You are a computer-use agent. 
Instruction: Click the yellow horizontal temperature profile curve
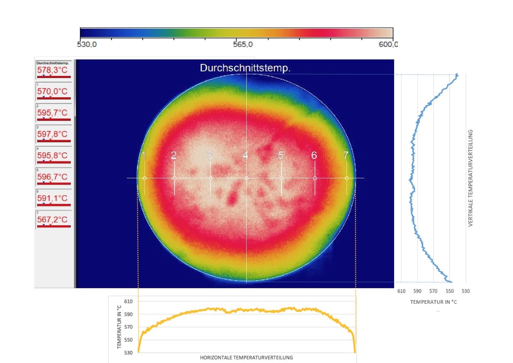[247, 310]
